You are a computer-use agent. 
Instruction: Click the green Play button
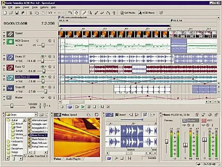[83, 107]
